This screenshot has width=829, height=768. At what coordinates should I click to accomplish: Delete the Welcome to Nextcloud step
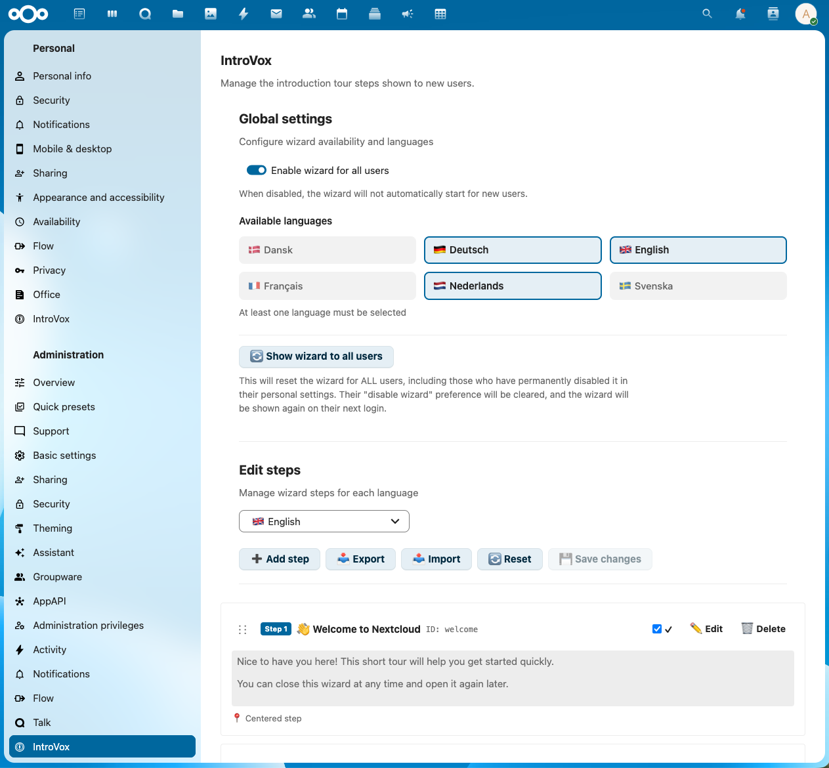[x=763, y=628]
